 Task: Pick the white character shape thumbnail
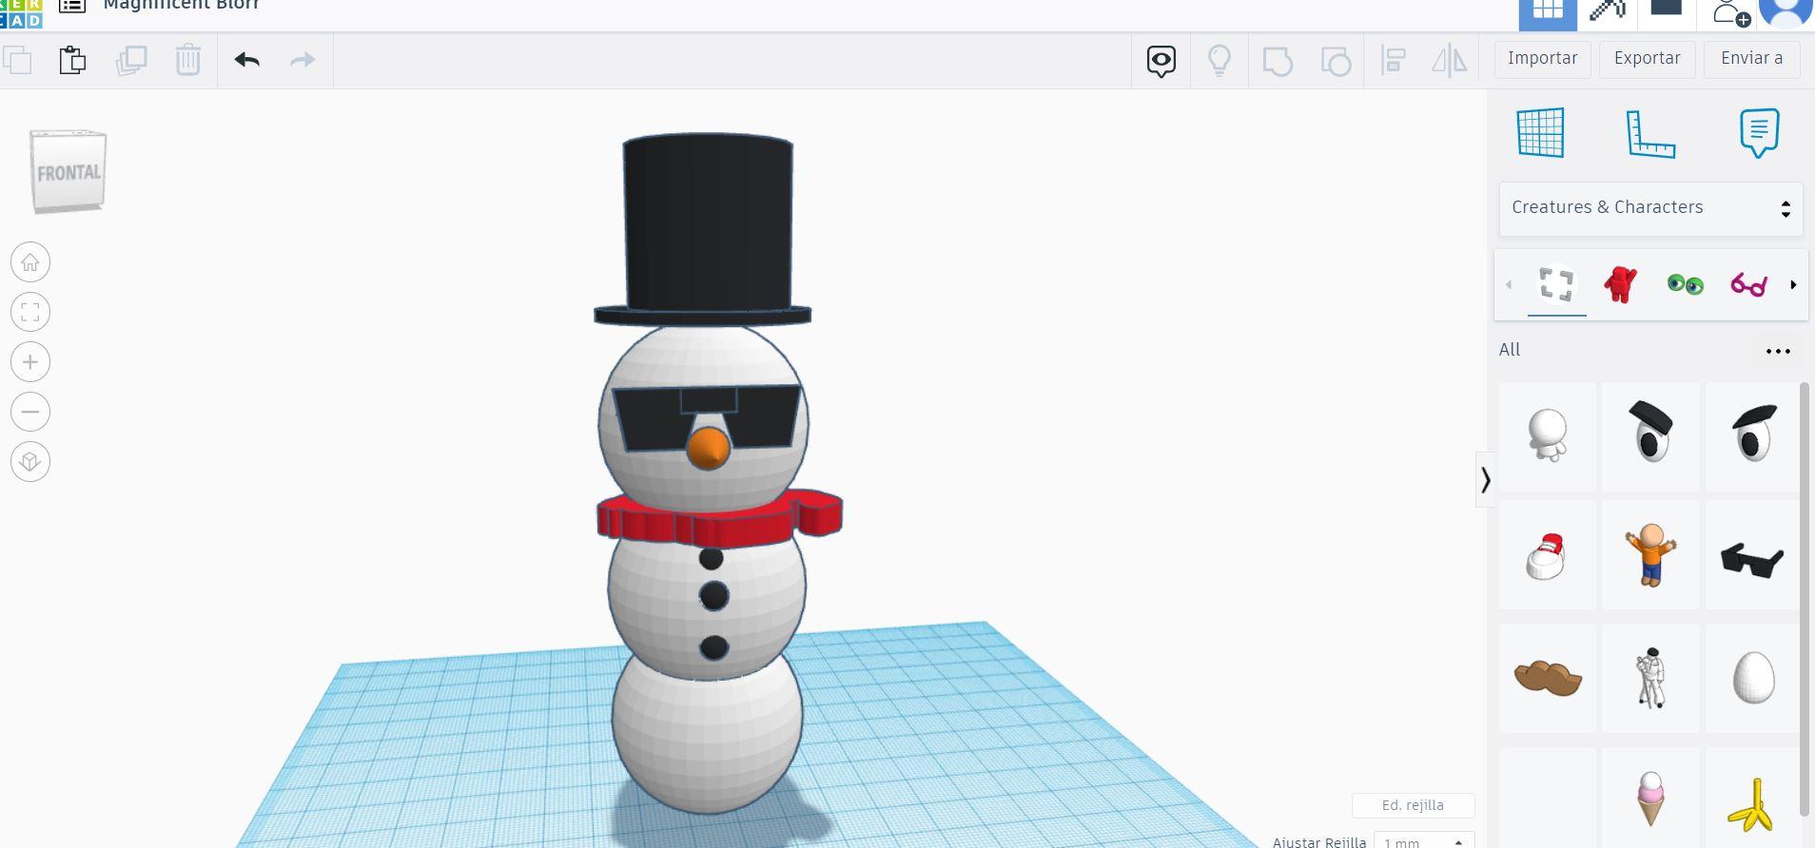(1548, 437)
